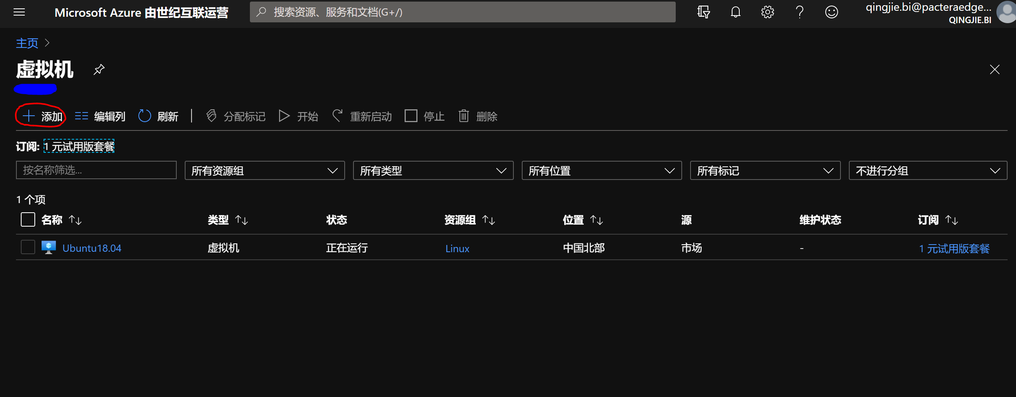1016x397 pixels.
Task: Click the 中国北部 location cell
Action: click(584, 248)
